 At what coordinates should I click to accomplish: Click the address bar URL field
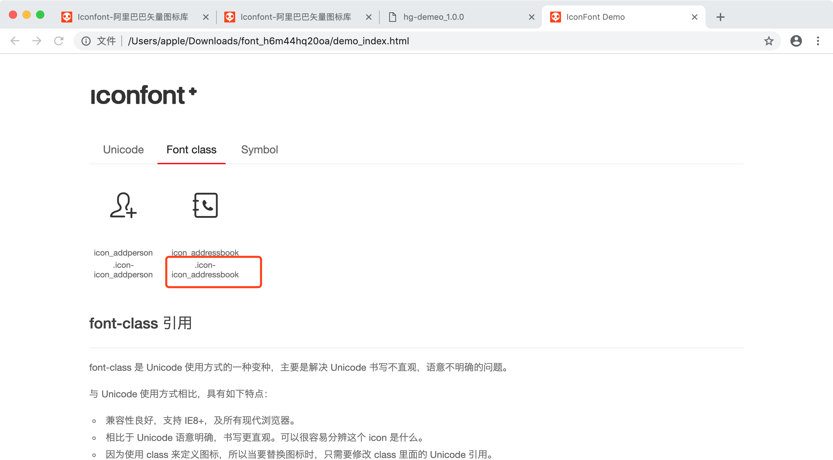(x=269, y=41)
